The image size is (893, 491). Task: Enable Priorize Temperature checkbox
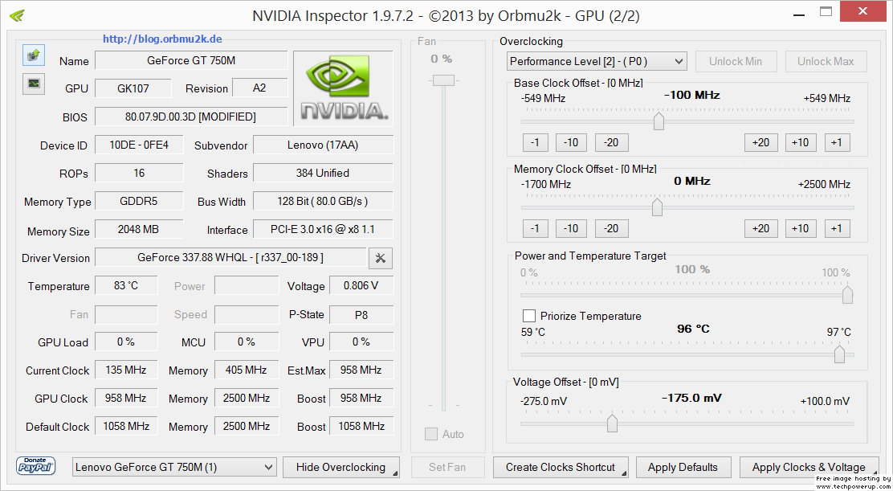tap(529, 316)
